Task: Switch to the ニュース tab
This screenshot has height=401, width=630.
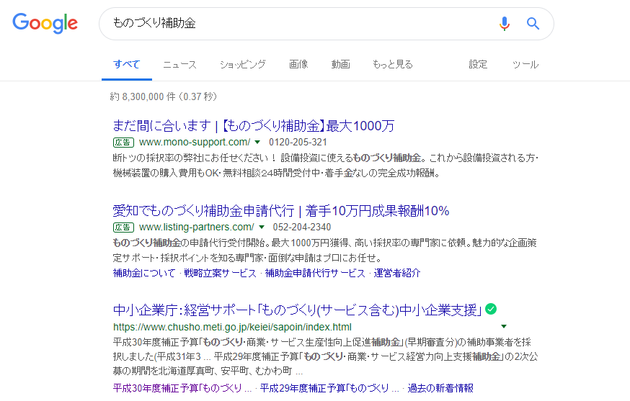Action: 179,64
